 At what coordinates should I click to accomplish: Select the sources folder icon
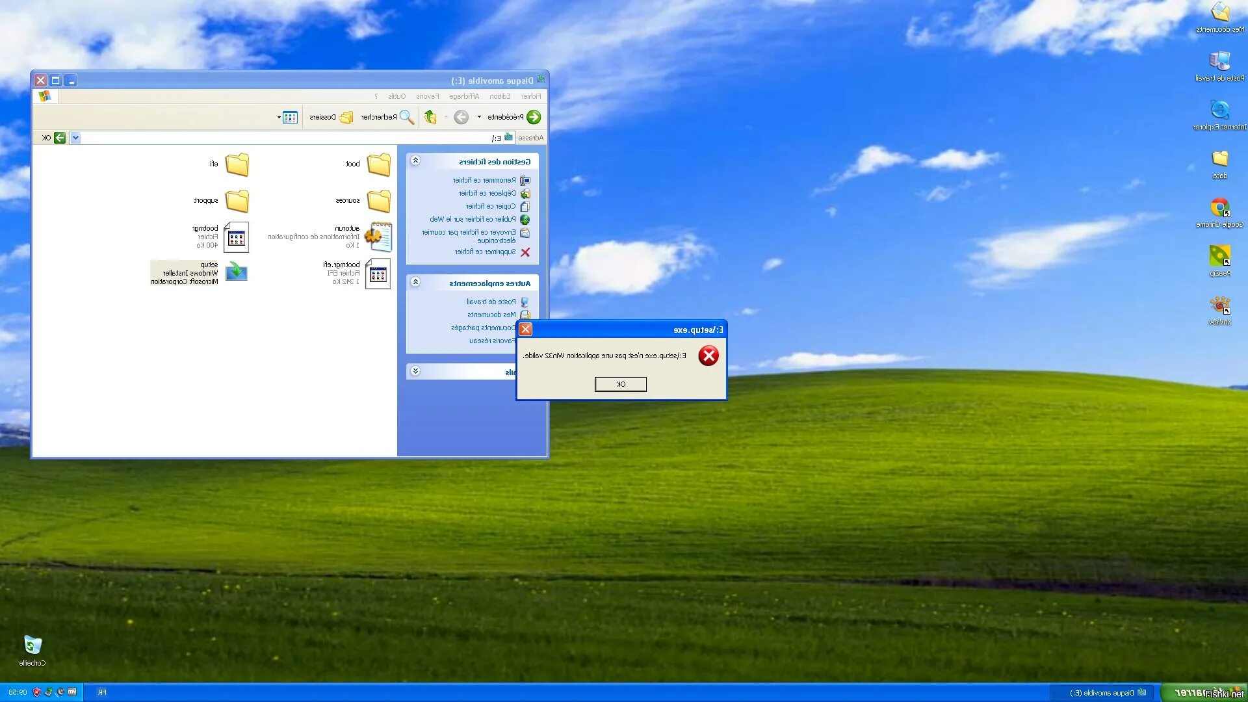(x=378, y=201)
